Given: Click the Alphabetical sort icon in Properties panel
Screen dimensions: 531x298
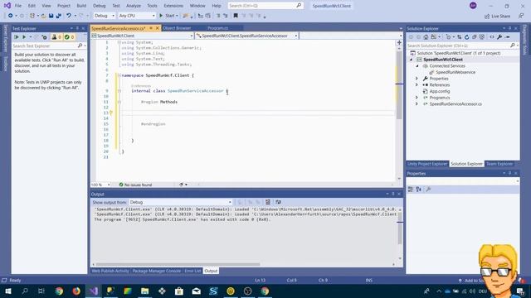Looking at the screenshot, I should pyautogui.click(x=418, y=190).
